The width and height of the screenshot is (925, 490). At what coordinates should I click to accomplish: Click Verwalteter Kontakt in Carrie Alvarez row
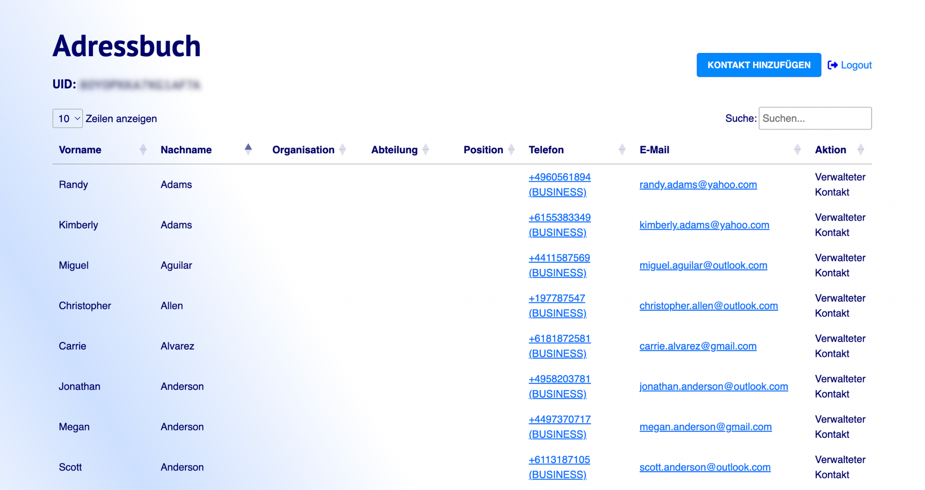[x=840, y=346]
